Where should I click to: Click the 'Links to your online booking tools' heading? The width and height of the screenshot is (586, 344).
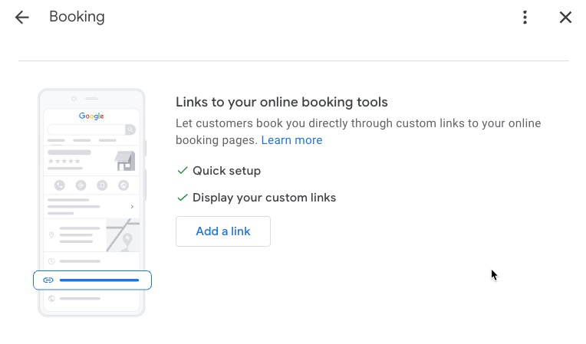pos(281,102)
